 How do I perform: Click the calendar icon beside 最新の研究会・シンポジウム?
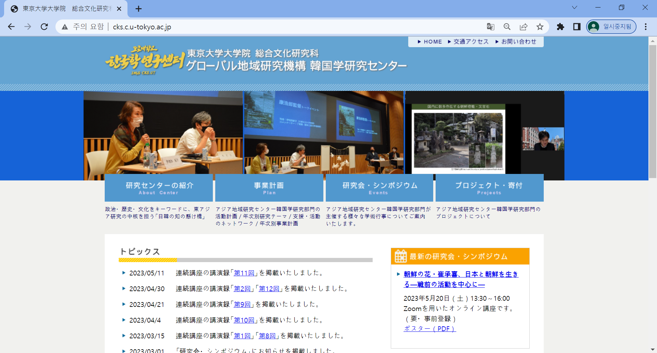[x=401, y=256]
